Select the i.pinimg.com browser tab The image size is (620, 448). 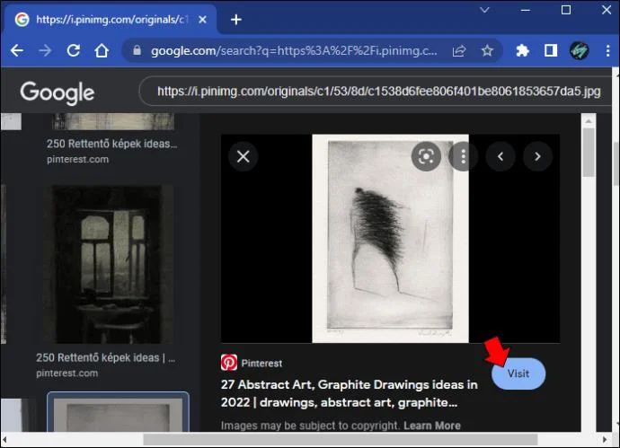(111, 20)
